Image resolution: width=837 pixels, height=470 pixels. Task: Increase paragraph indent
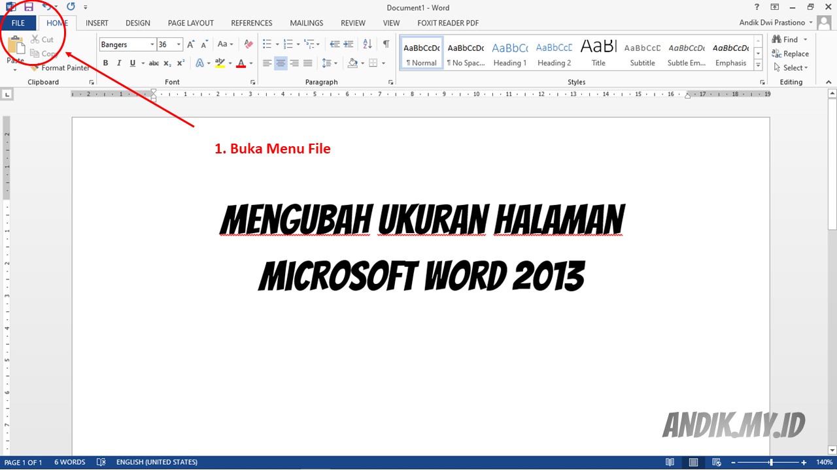[x=349, y=44]
